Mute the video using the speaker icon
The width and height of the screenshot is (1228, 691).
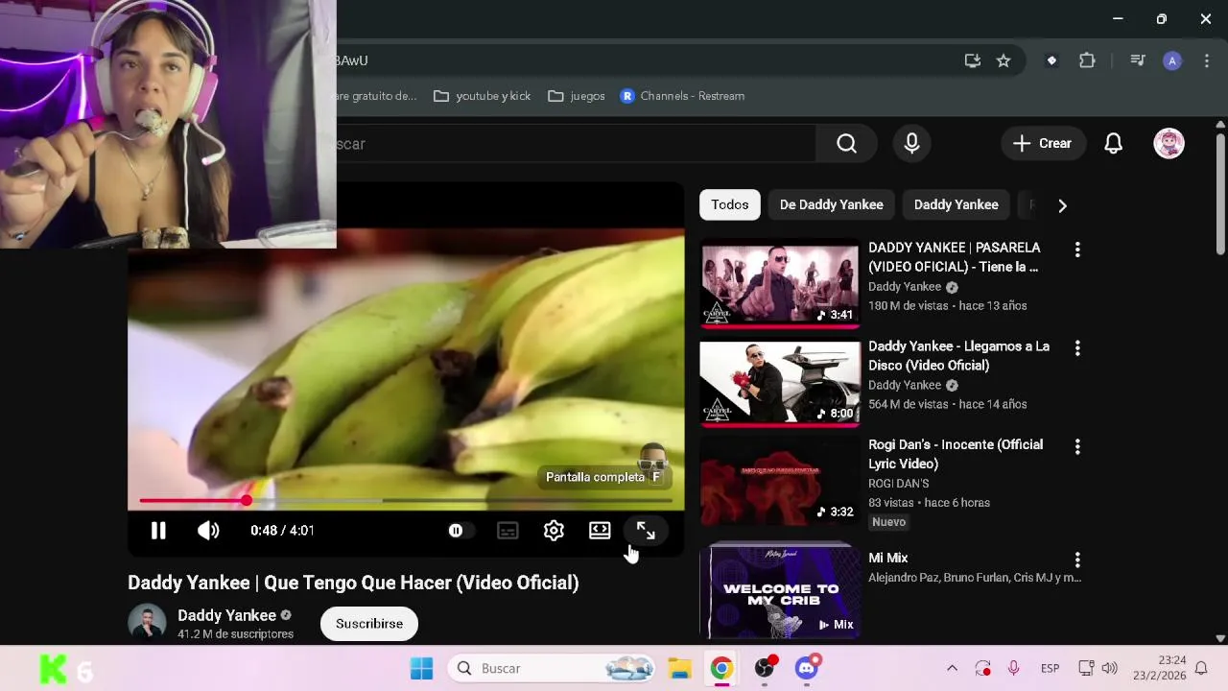[208, 531]
